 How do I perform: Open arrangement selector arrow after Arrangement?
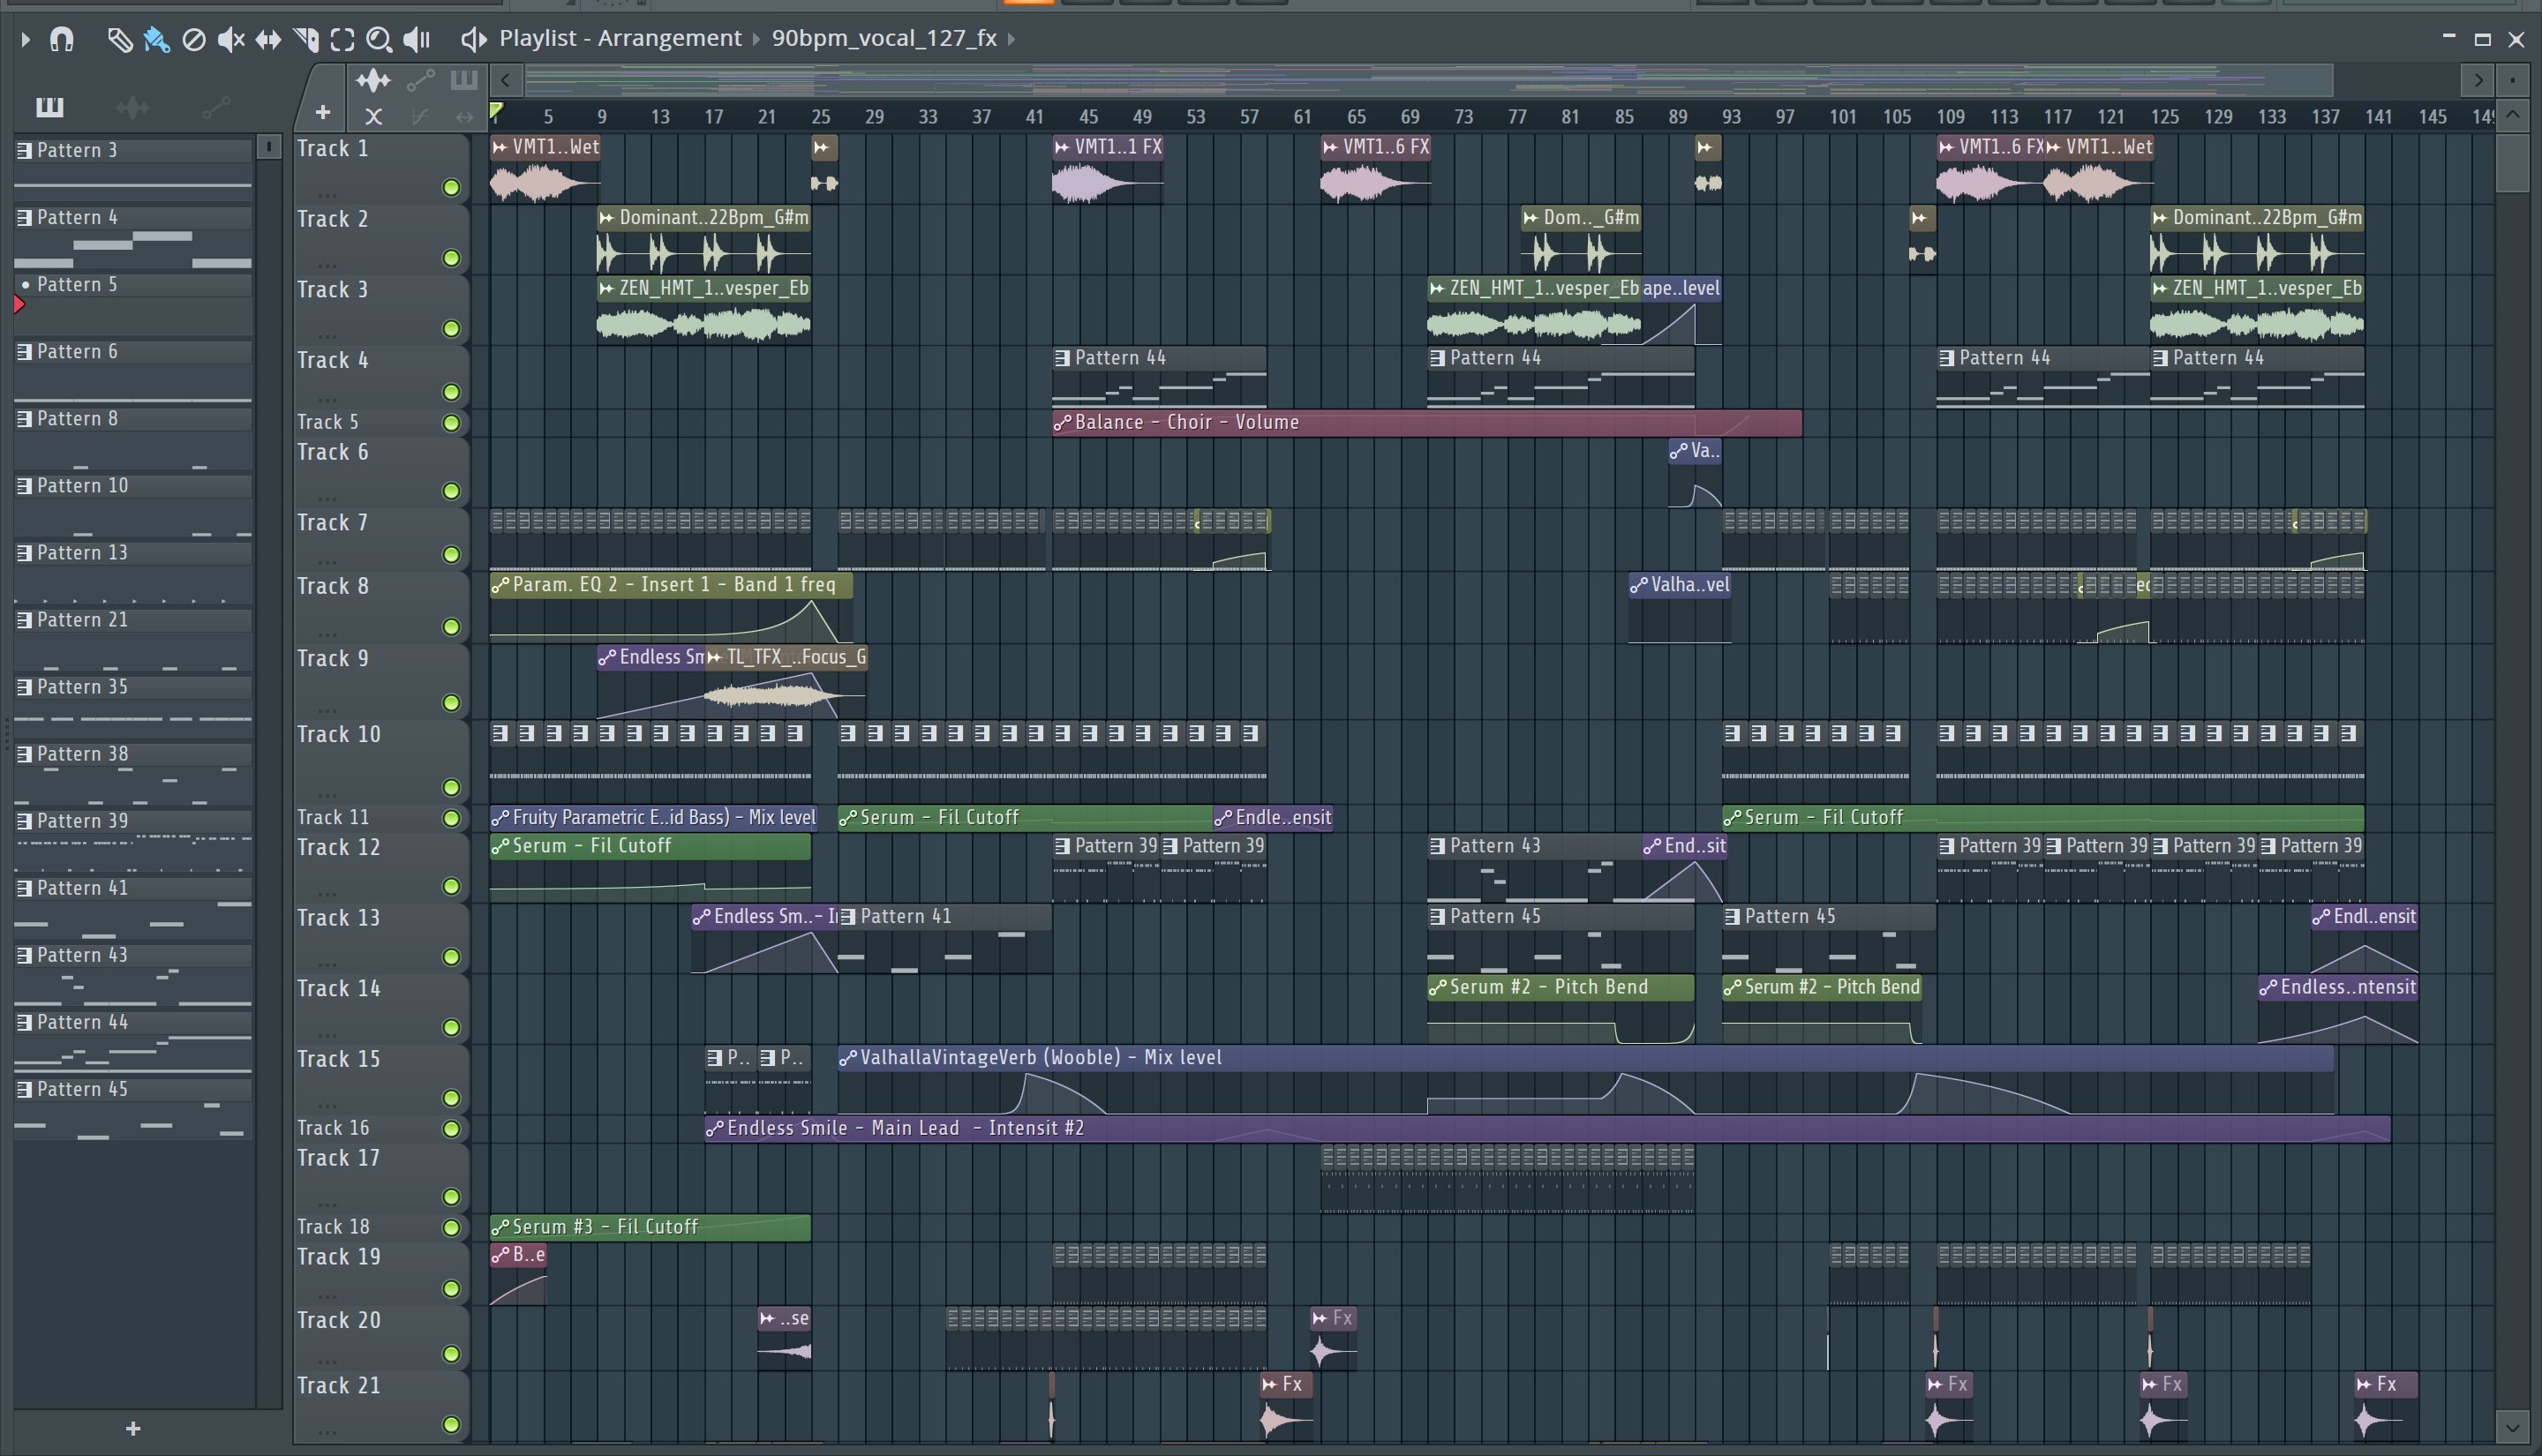click(756, 39)
